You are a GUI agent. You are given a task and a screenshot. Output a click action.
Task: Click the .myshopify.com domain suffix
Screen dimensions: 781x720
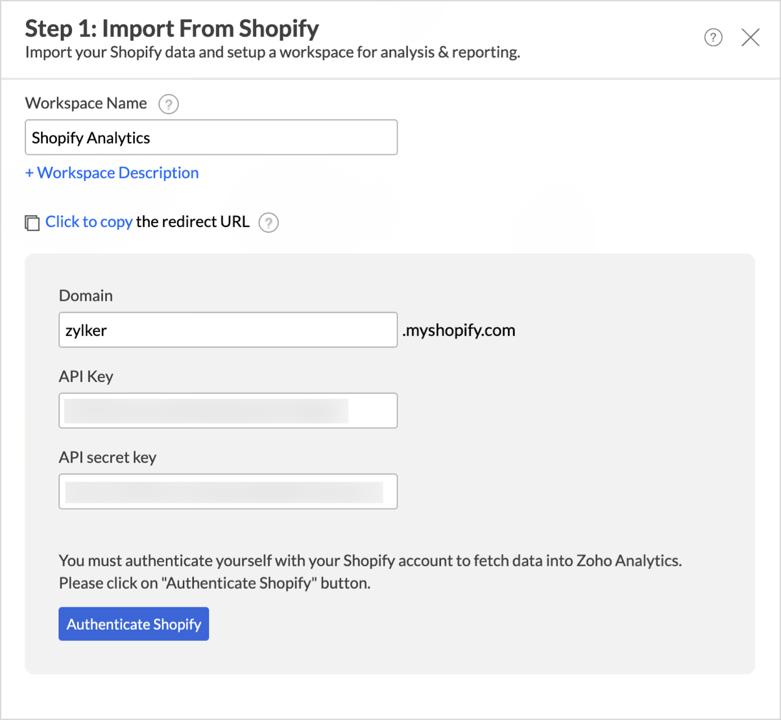pyautogui.click(x=459, y=330)
